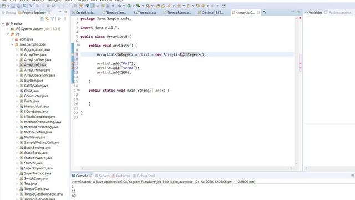Select the Project Explorer tab
Image resolution: width=355 pixels, height=200 pixels.
tap(34, 13)
